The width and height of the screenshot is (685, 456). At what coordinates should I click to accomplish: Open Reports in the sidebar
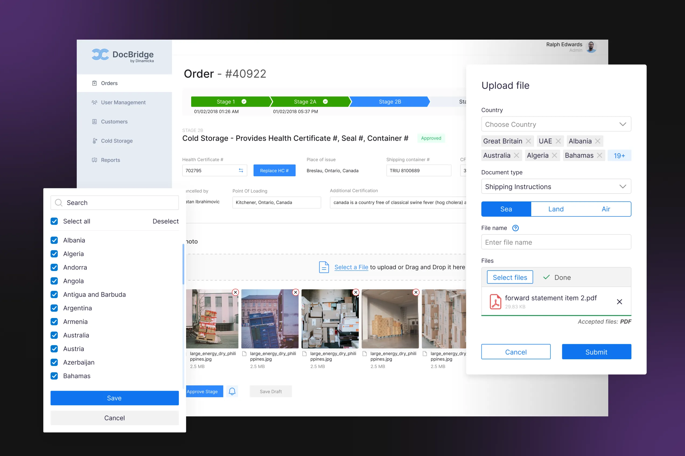coord(110,160)
